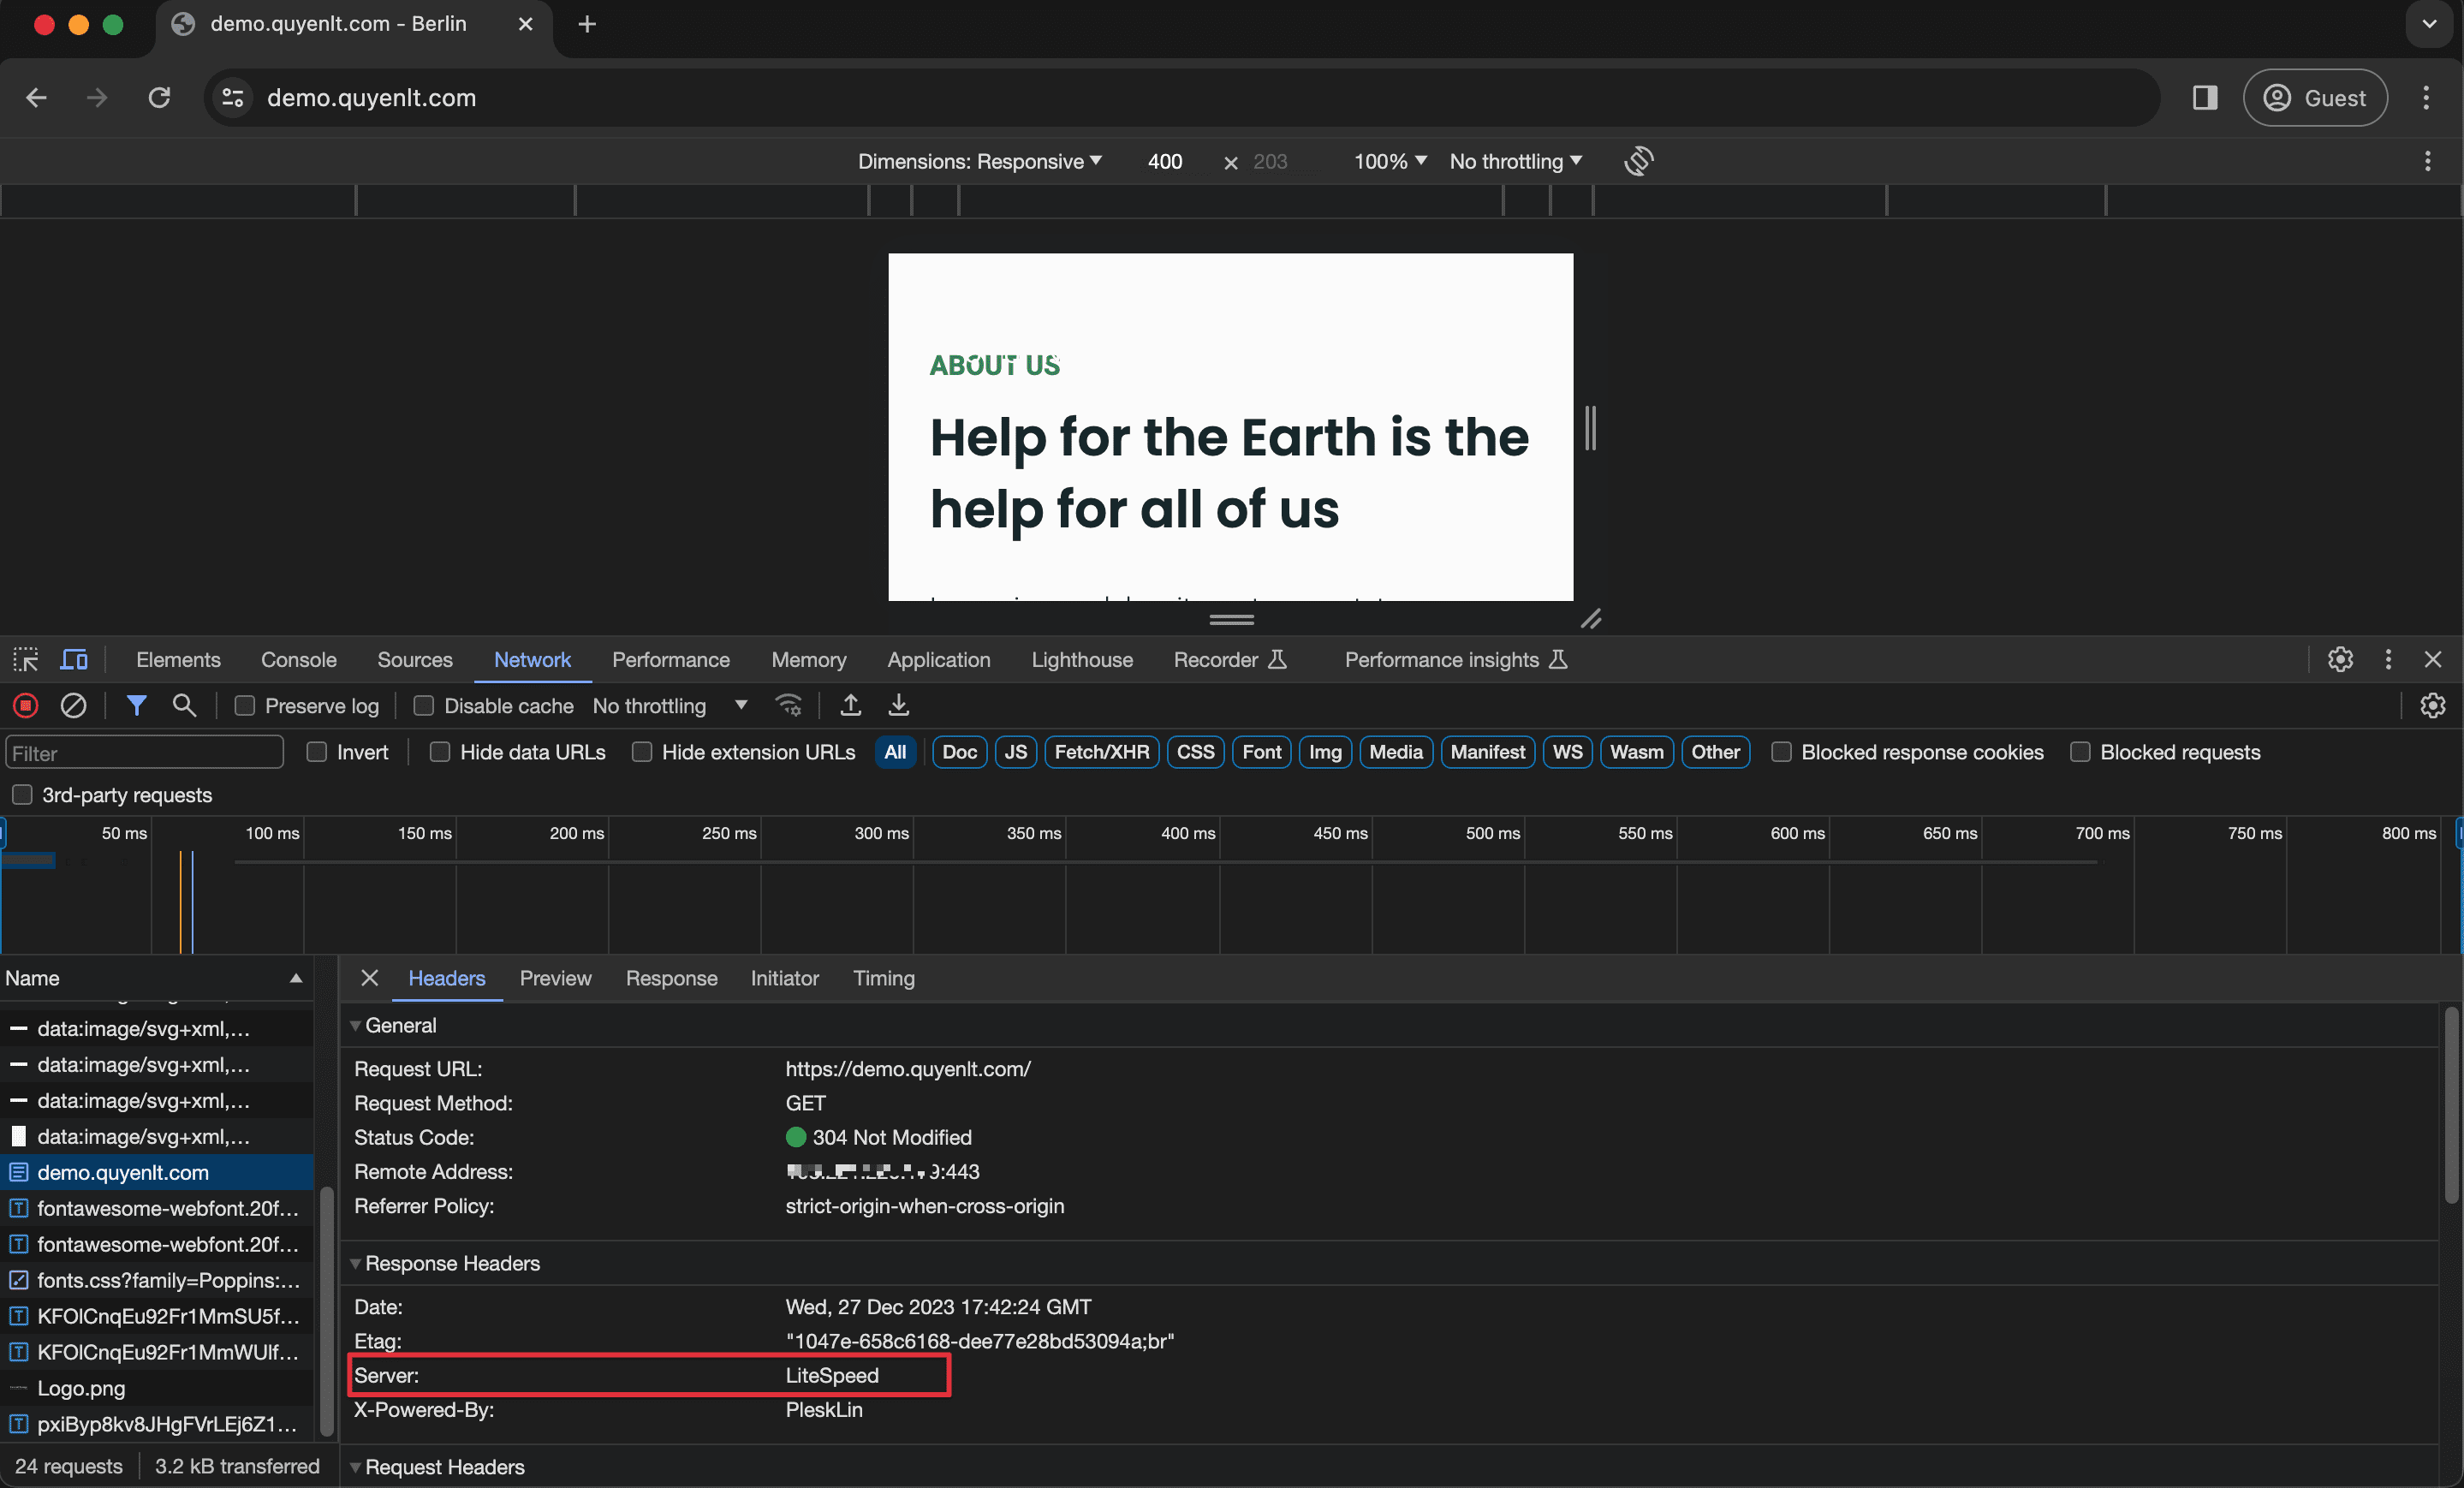This screenshot has width=2464, height=1488.
Task: Close the DevTools panel
Action: 2433,659
